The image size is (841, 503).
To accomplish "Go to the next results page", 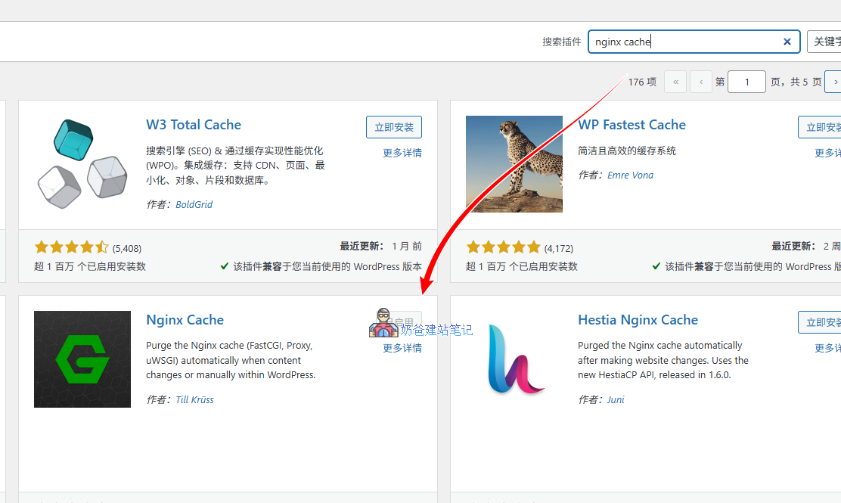I will click(833, 82).
